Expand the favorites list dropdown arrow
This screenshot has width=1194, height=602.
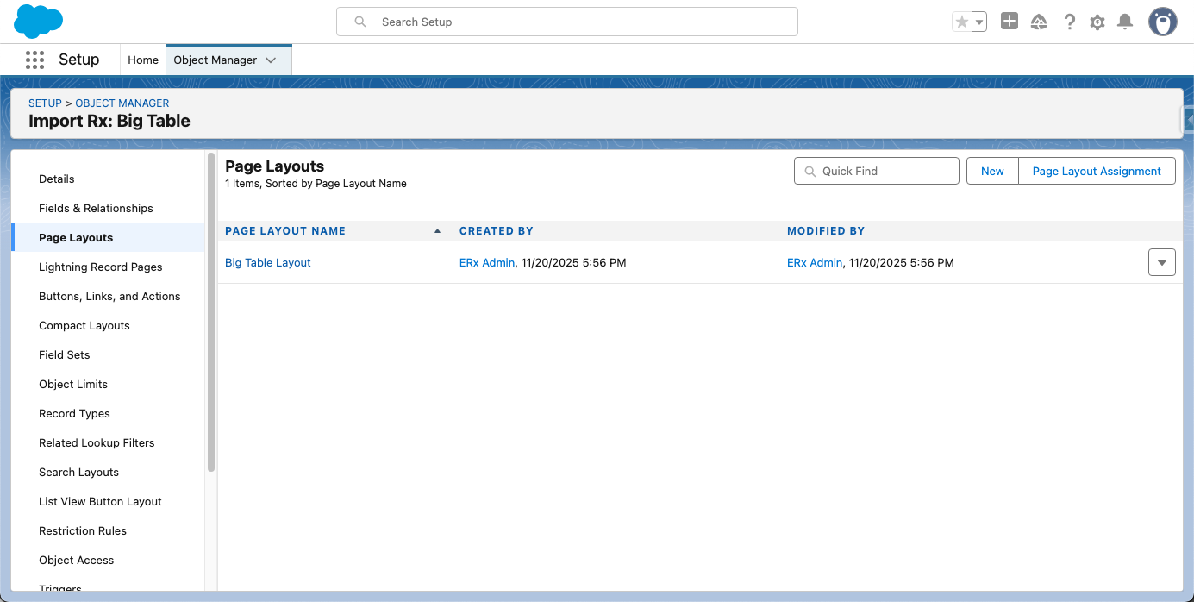[x=979, y=22]
